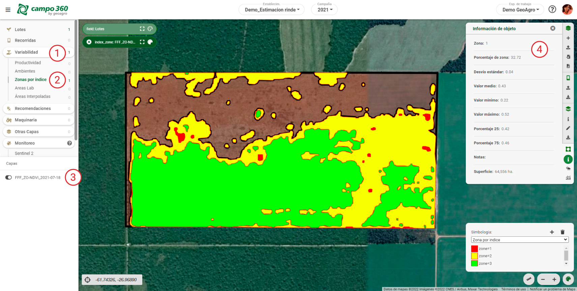Expand the Maquinaria section

point(38,120)
